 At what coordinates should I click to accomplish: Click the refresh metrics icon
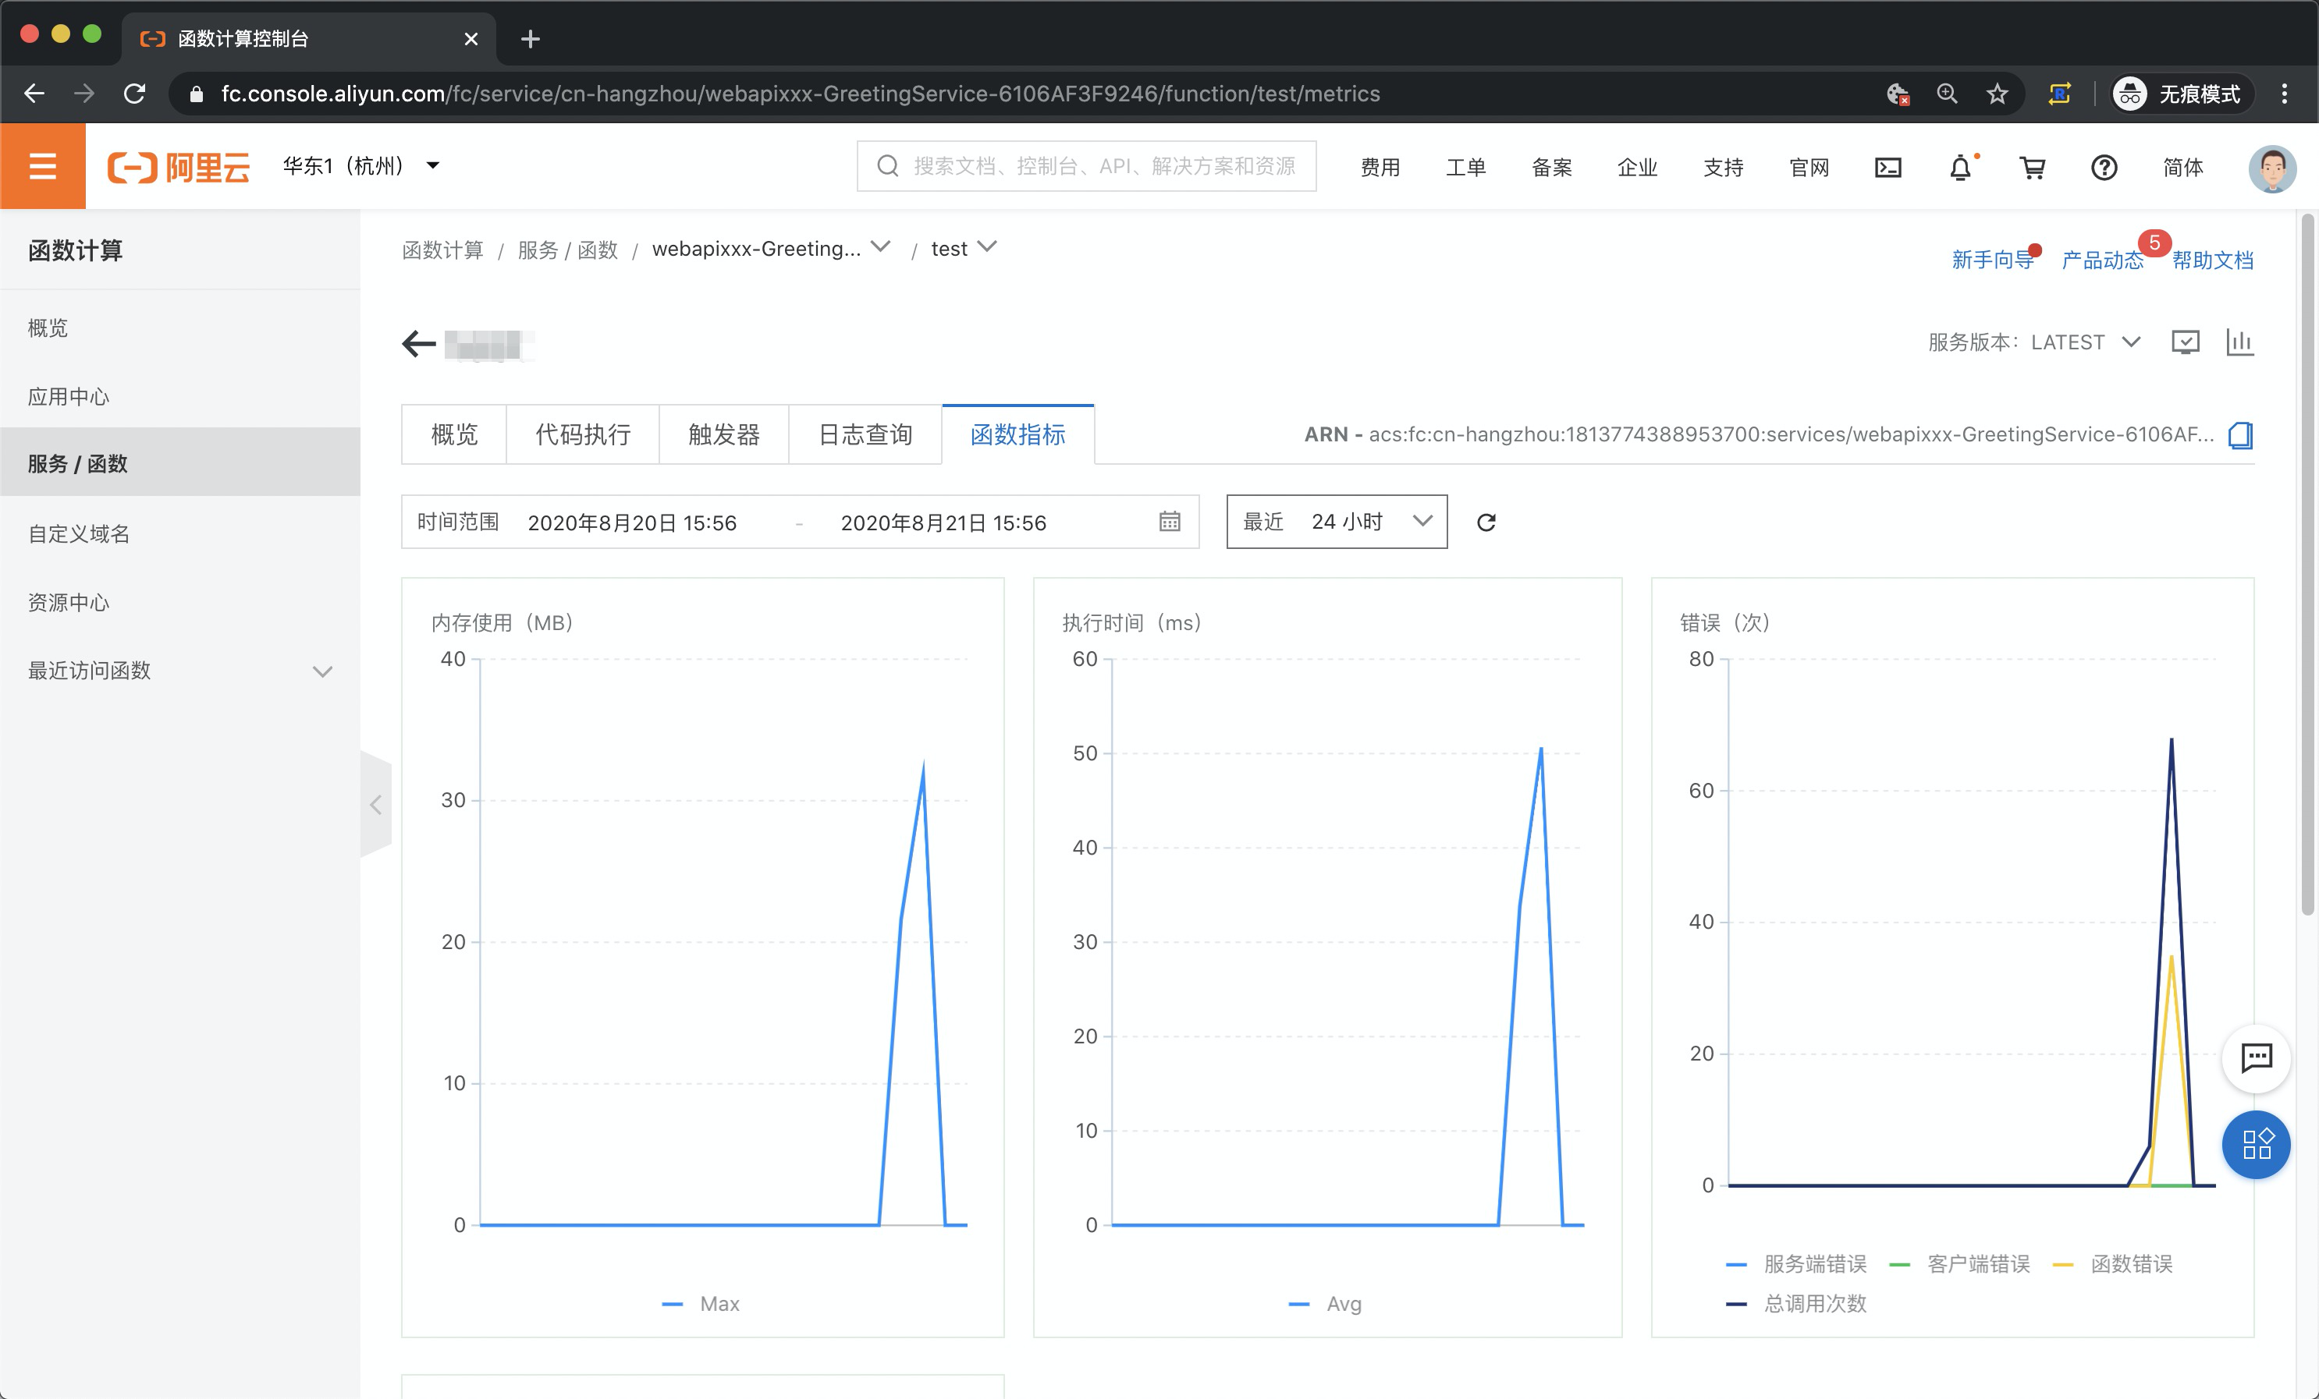[1486, 522]
